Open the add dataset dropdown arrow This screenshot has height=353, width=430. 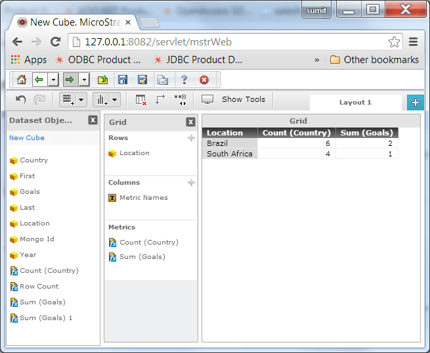81,100
